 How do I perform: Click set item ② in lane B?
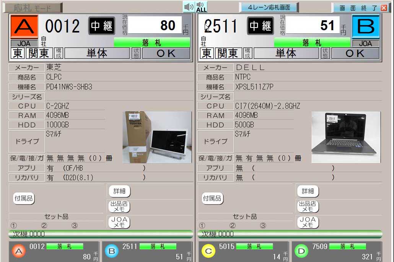233,225
